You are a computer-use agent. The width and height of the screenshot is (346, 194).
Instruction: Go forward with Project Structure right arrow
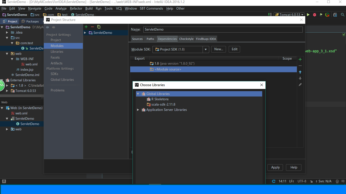[53, 27]
